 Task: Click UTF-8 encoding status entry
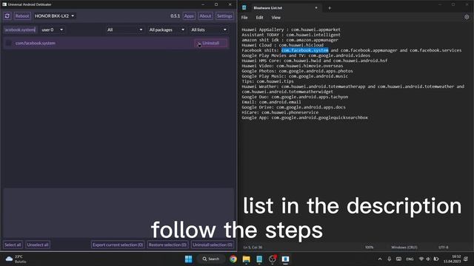444,248
